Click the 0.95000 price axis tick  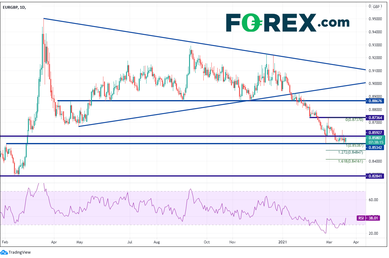[x=375, y=19]
